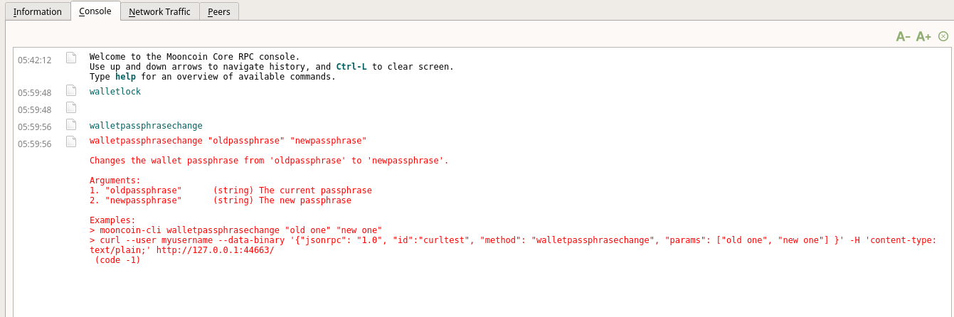Increase console font size with A+ icon
The image size is (954, 317).
click(x=923, y=36)
